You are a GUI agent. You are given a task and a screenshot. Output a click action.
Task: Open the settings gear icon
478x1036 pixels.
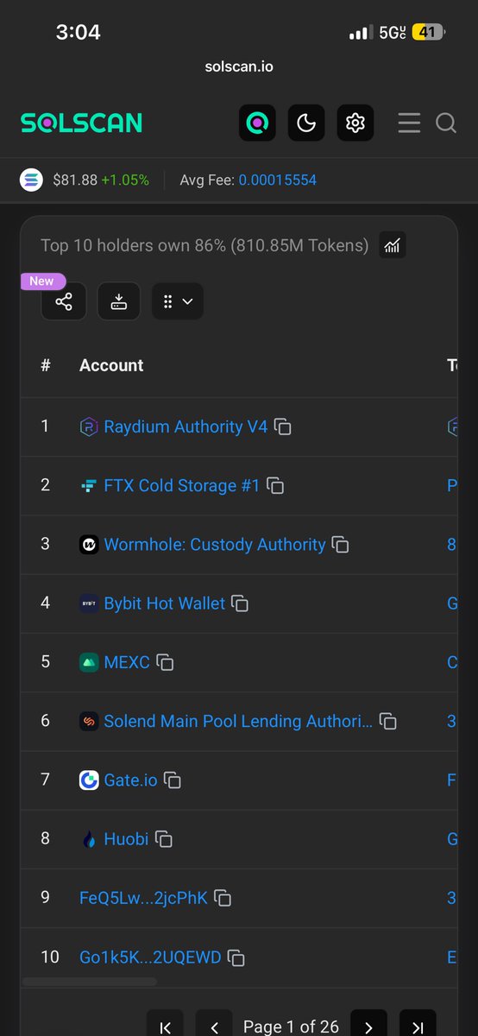coord(355,123)
